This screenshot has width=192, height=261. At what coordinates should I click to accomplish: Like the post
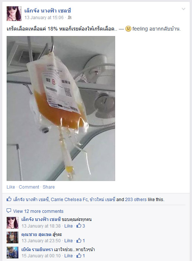(11, 187)
